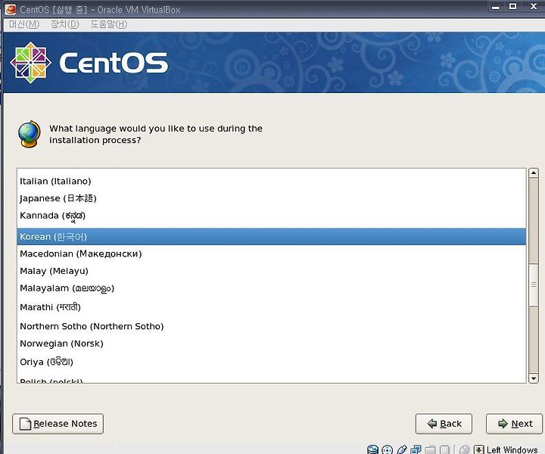
Task: Select Marathi in the language list
Action: pos(271,307)
